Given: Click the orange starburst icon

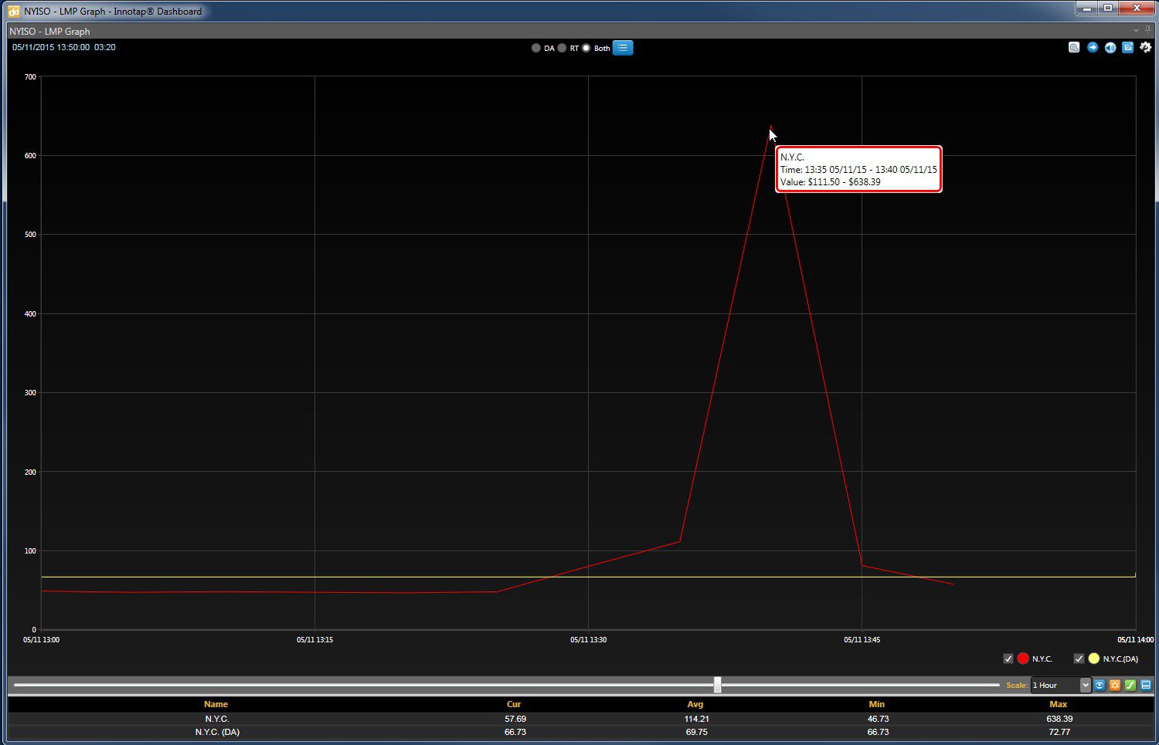Looking at the screenshot, I should click(1115, 686).
